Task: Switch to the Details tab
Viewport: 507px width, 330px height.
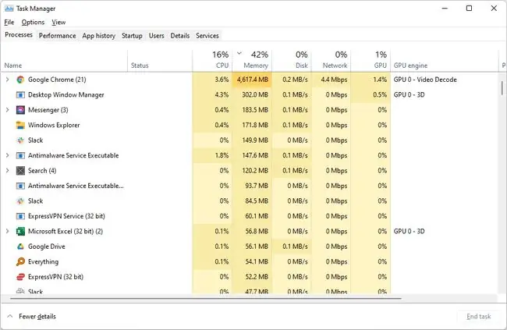Action: (179, 36)
